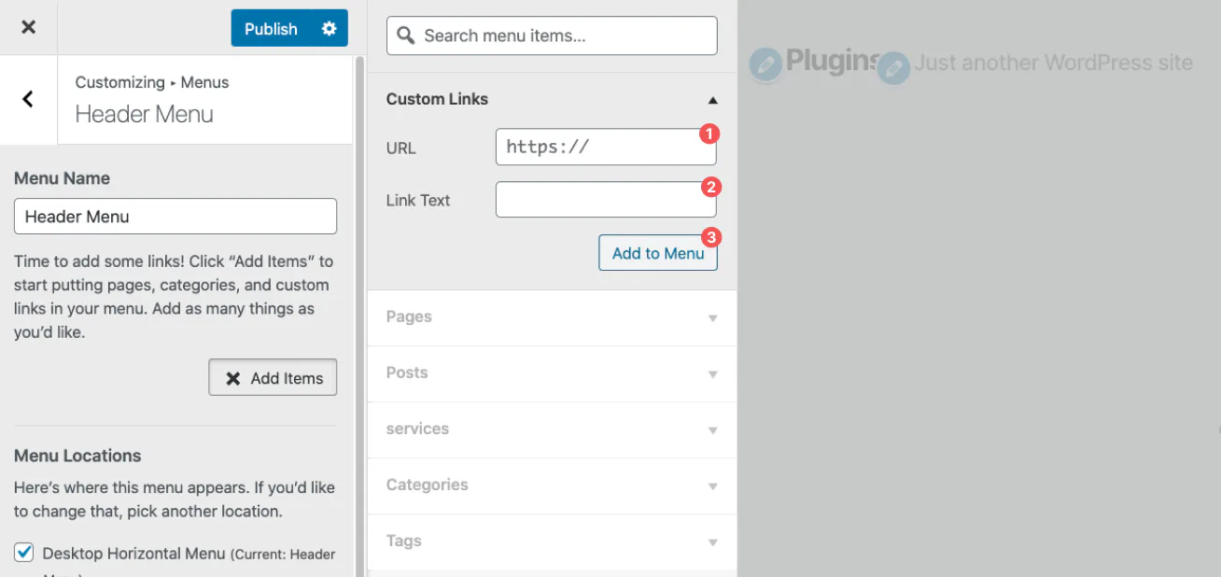Viewport: 1221px width, 577px height.
Task: Open the Tags menu item section
Action: coord(552,542)
